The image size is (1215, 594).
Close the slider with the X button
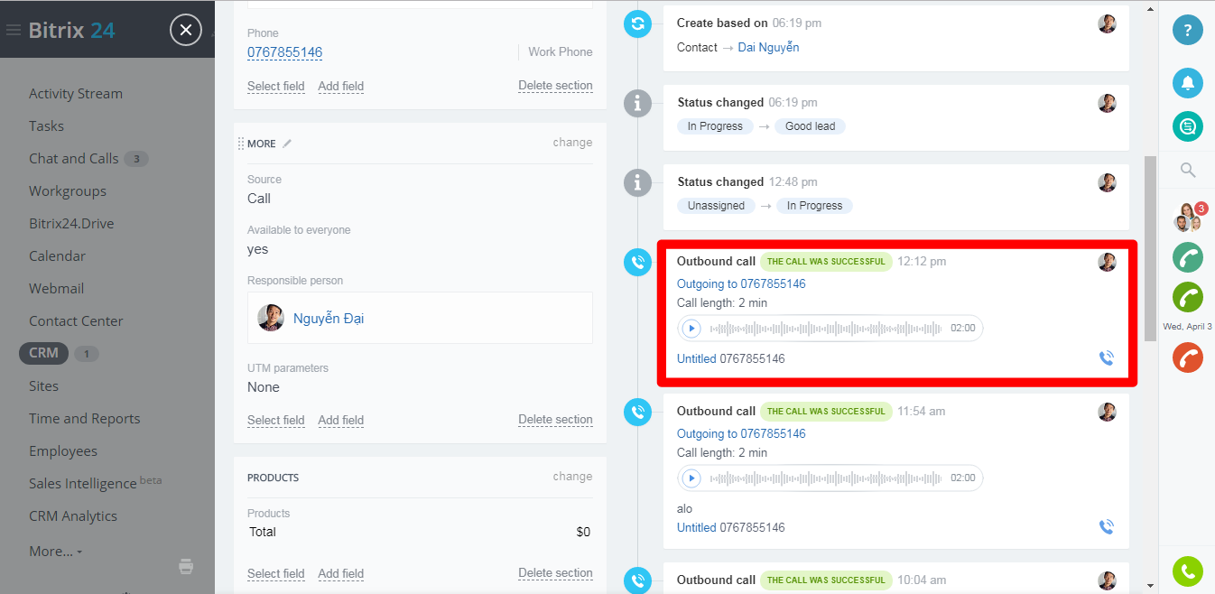tap(185, 30)
